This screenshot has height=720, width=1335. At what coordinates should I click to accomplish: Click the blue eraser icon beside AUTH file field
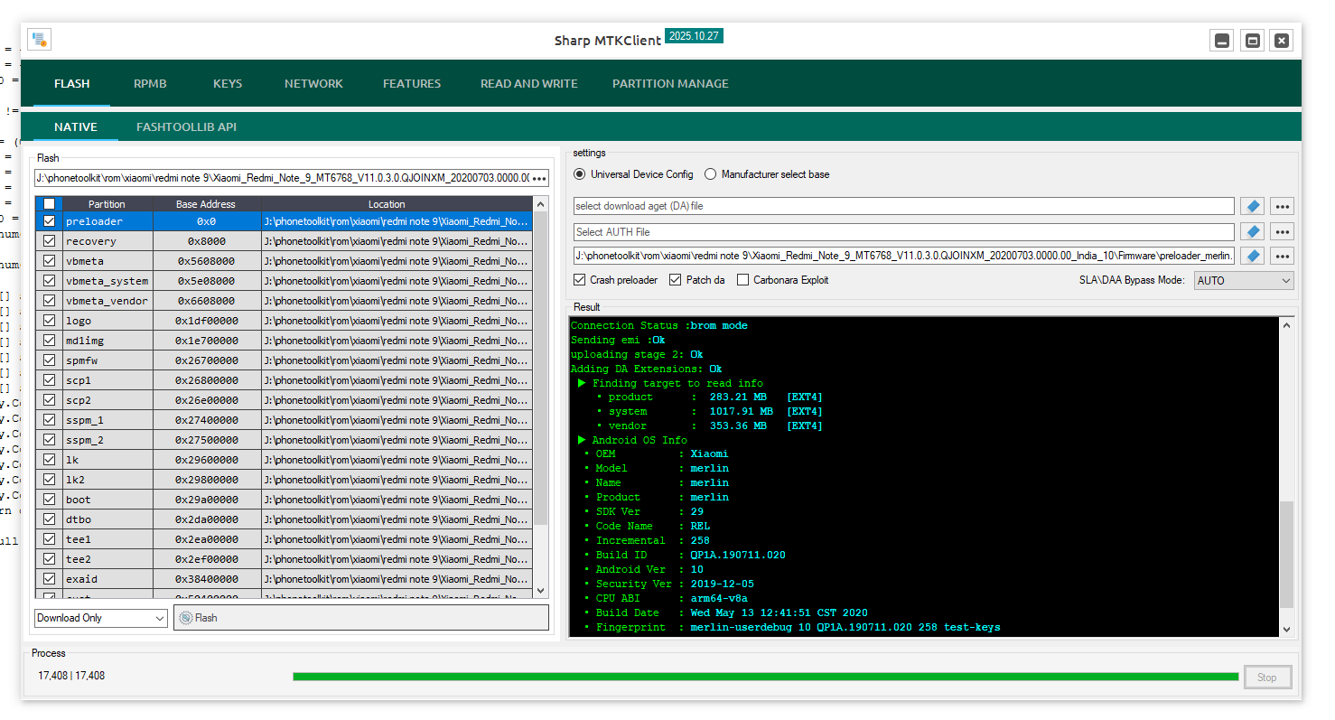click(x=1252, y=231)
